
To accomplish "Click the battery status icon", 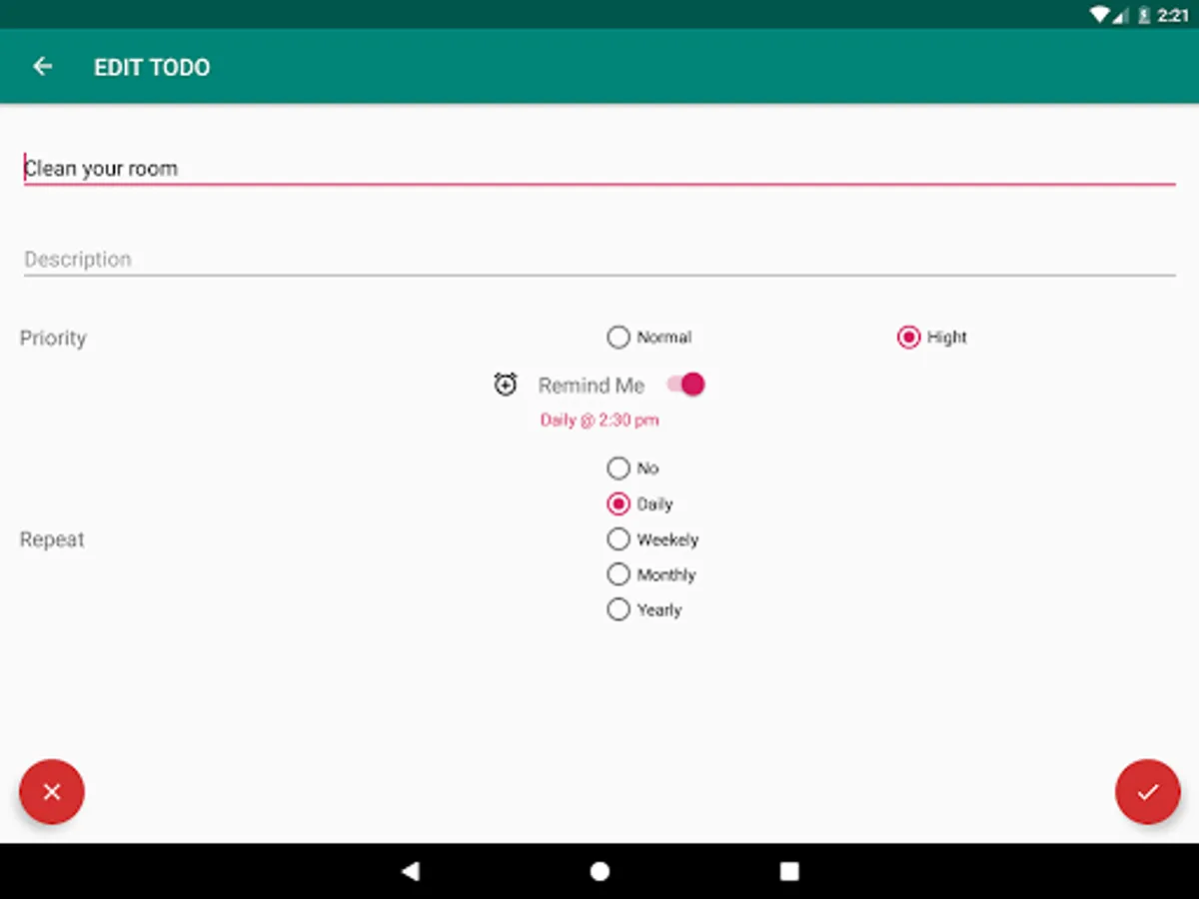I will pos(1144,15).
